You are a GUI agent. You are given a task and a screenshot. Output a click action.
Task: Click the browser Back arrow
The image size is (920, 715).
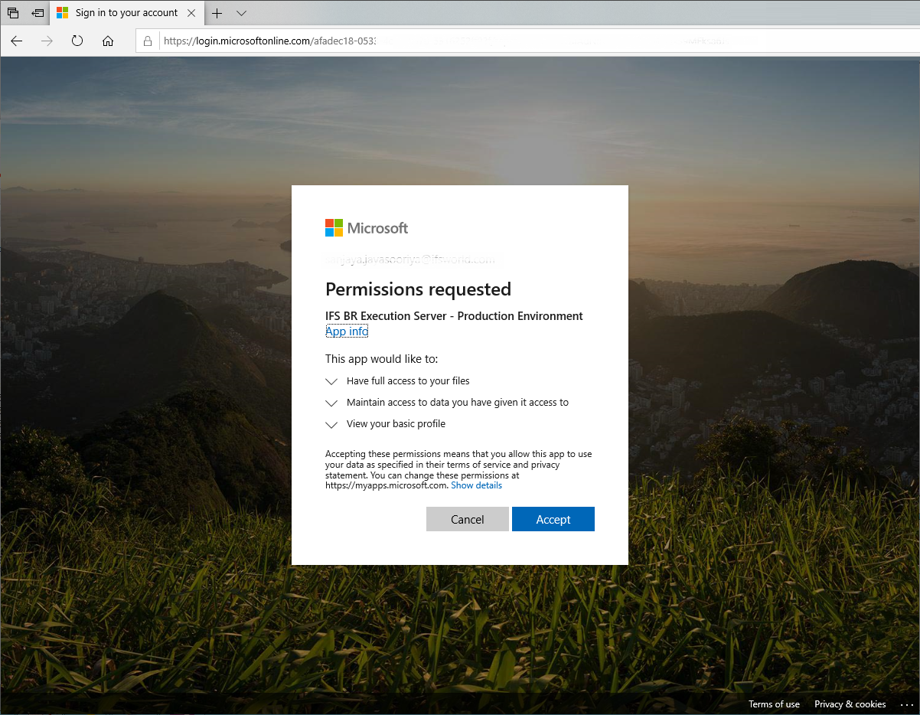(x=16, y=41)
